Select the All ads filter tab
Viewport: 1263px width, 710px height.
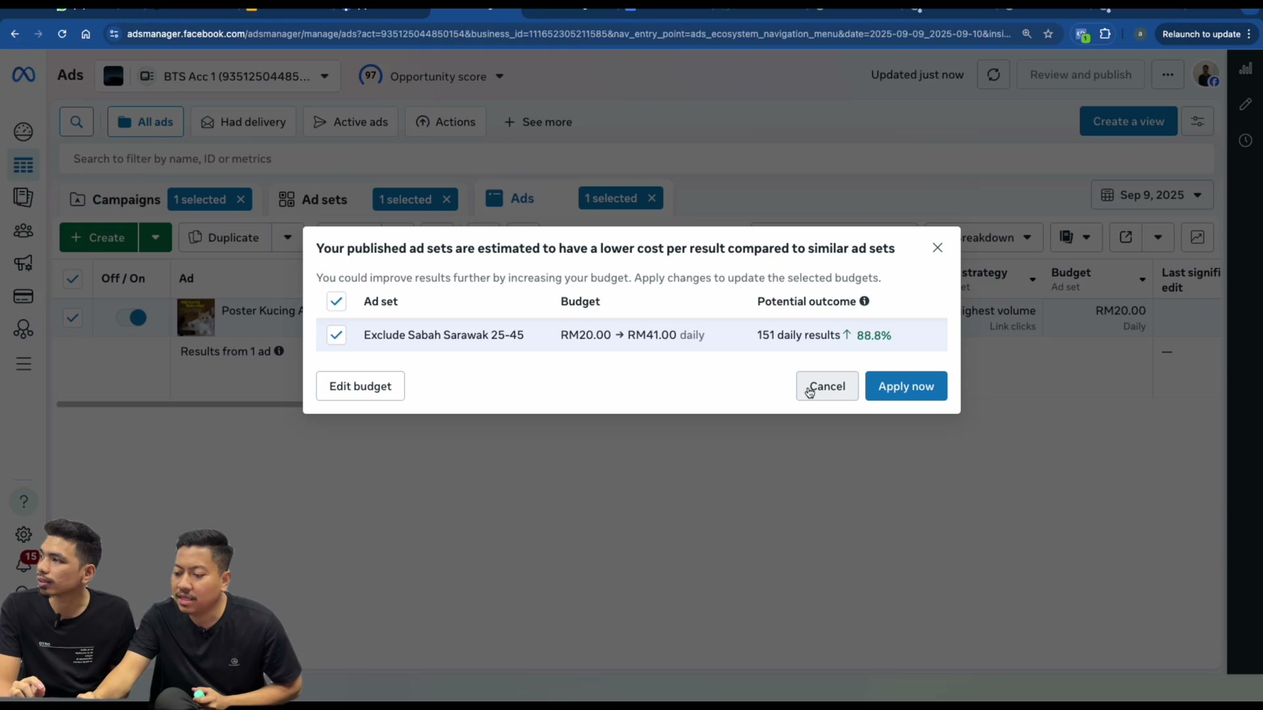145,122
